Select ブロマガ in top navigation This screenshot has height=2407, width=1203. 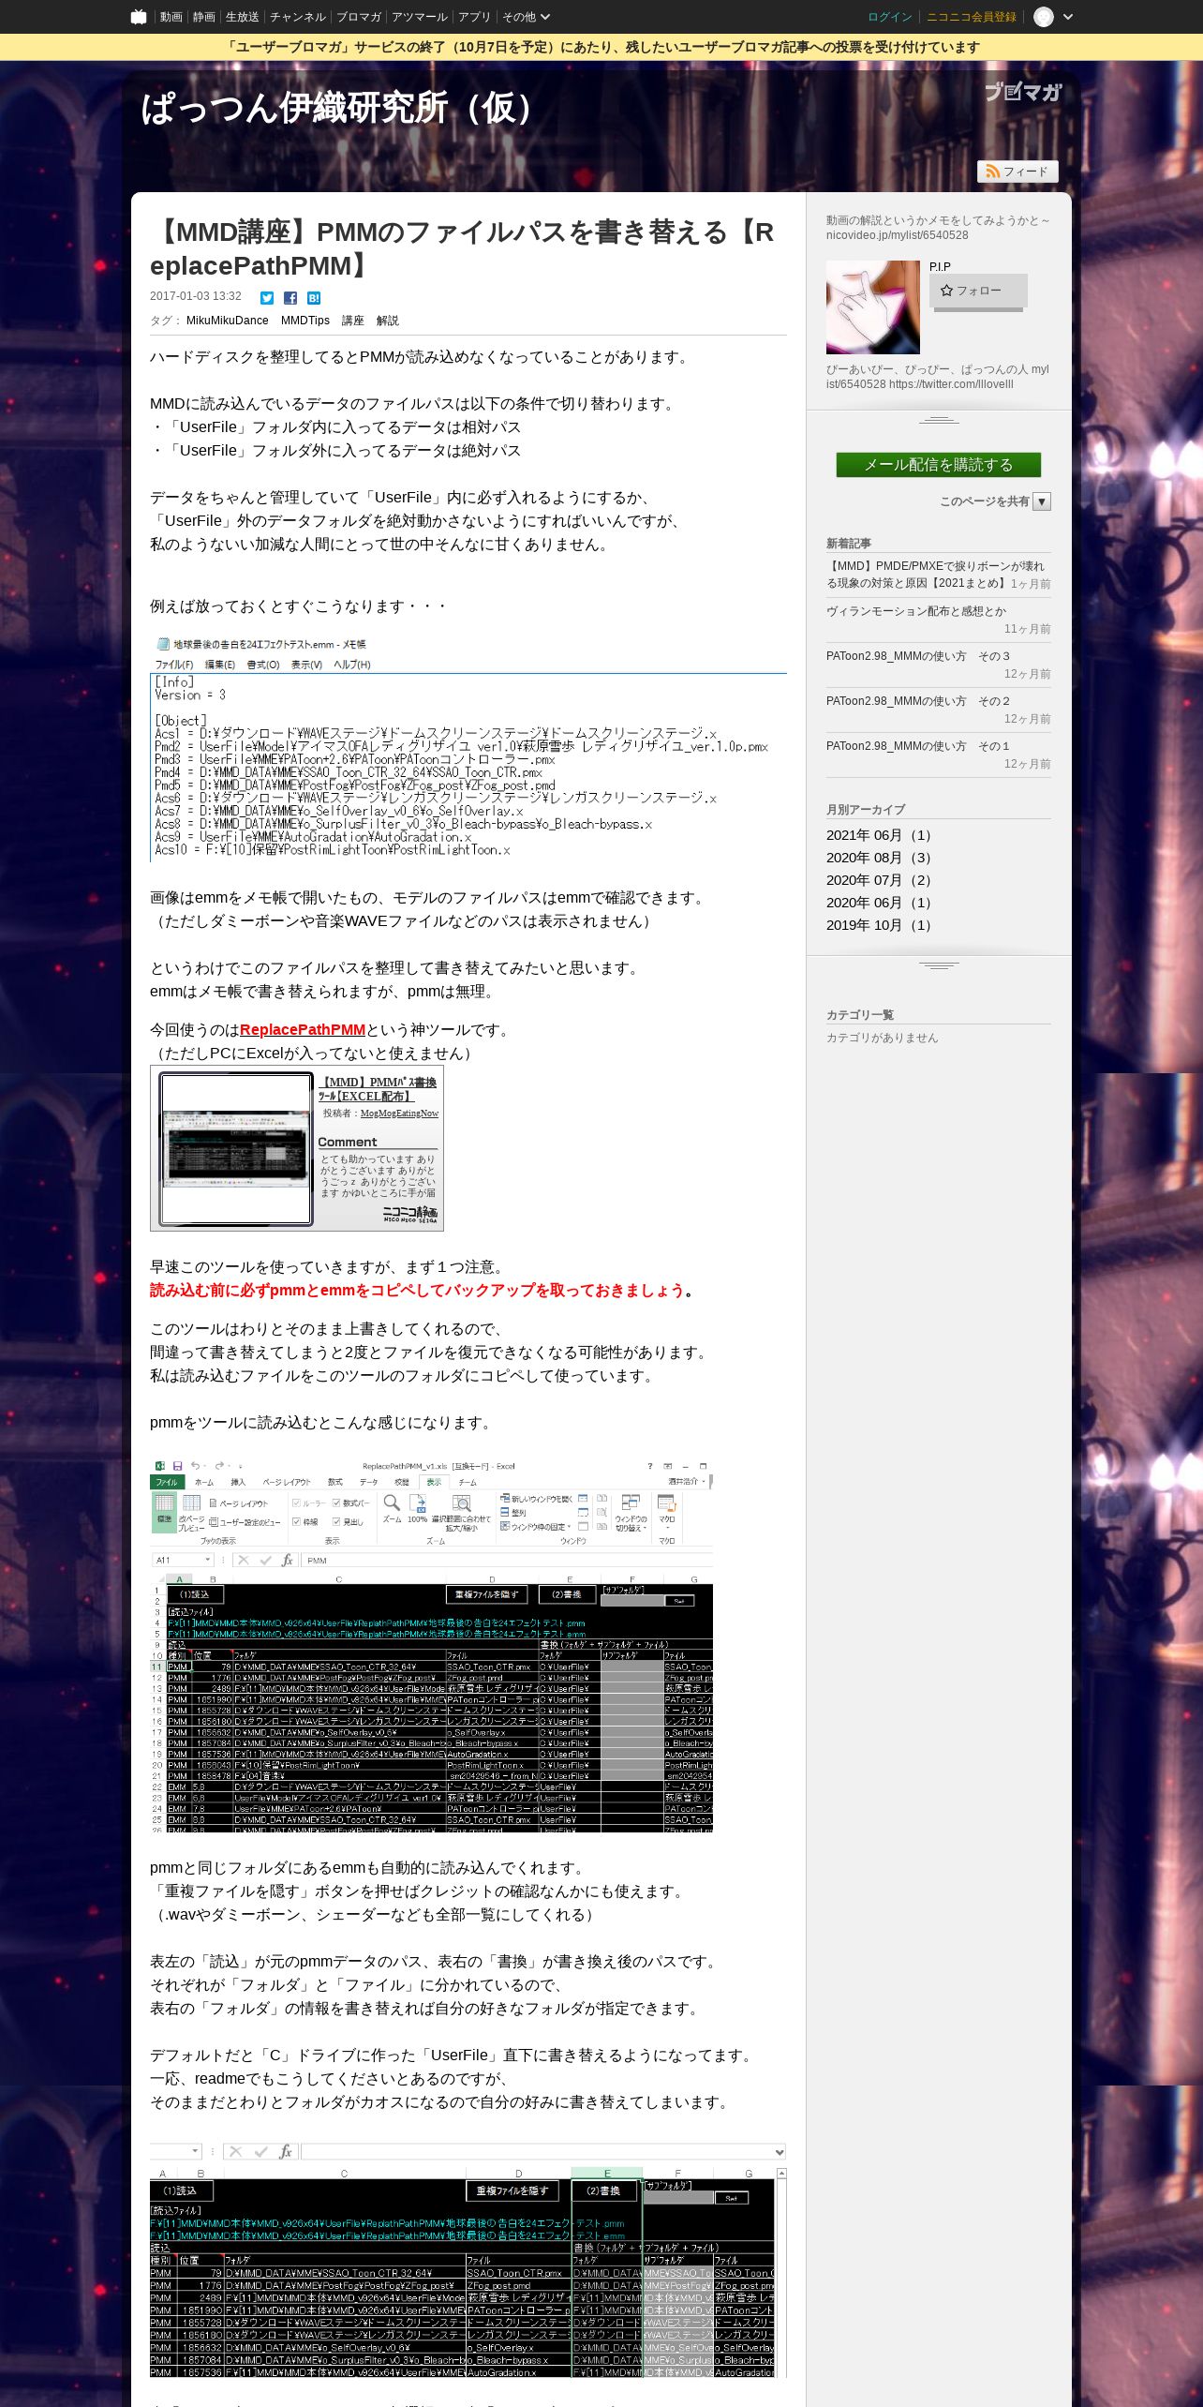[x=359, y=17]
